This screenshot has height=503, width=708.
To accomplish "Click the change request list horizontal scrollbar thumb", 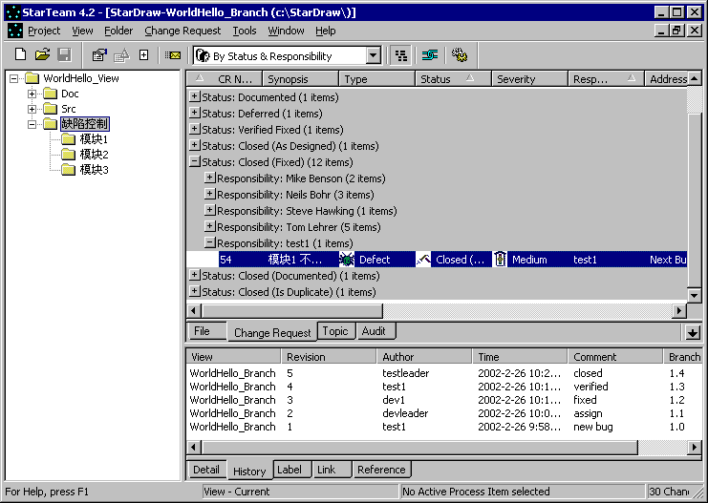I will tap(292, 311).
